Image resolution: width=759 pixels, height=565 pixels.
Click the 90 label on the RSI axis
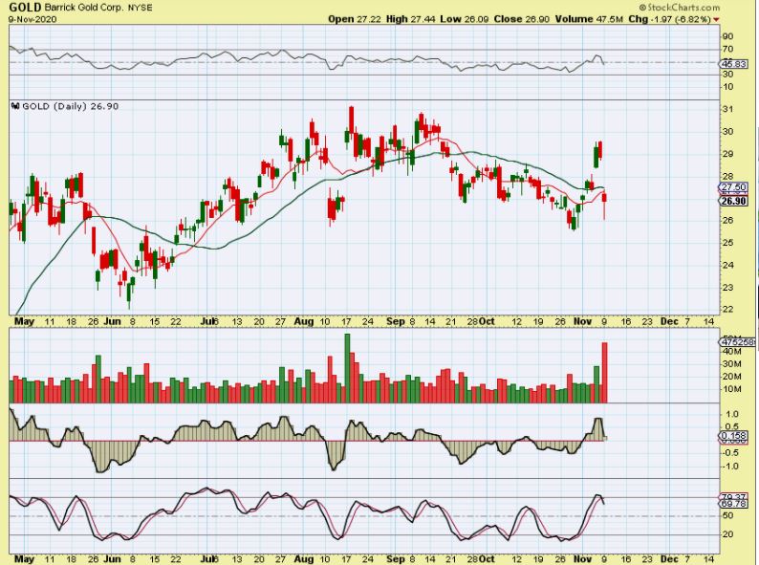click(x=727, y=36)
